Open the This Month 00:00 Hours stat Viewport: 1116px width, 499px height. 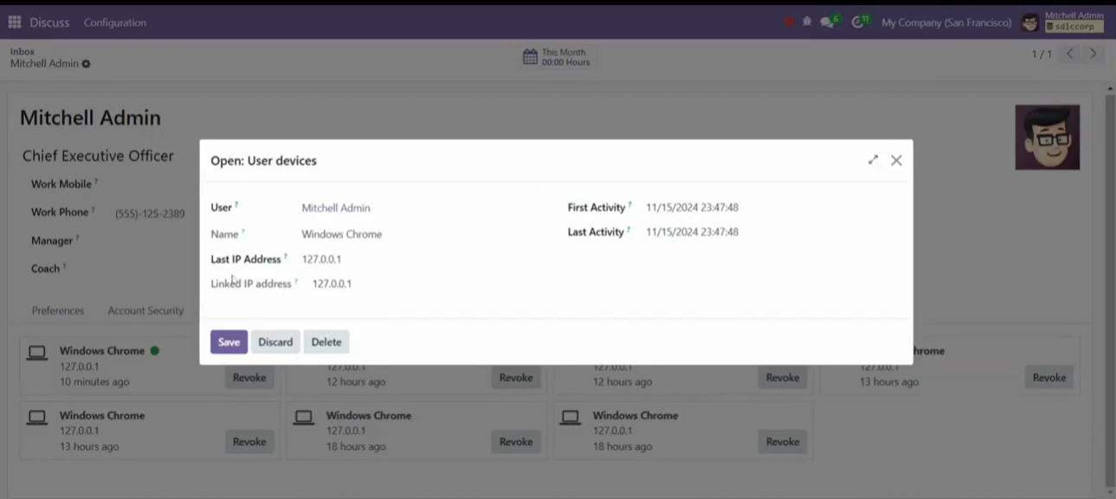point(558,57)
